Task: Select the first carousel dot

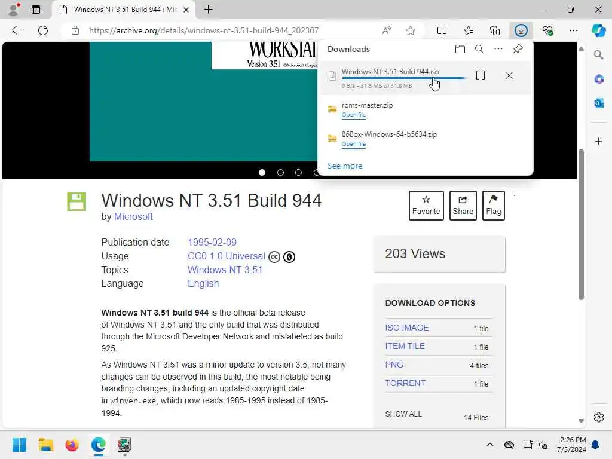Action: (262, 173)
